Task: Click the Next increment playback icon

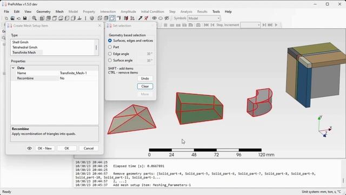Action: pyautogui.click(x=264, y=25)
